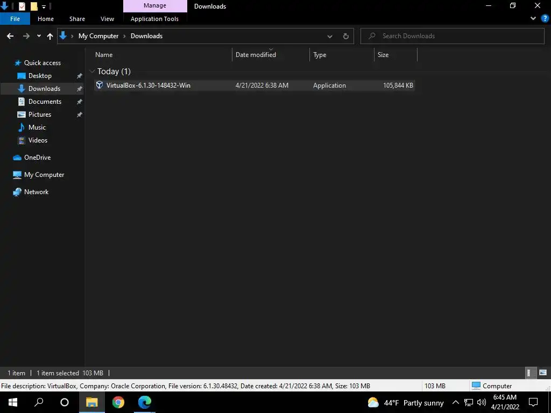This screenshot has width=551, height=413.
Task: Open Documents in the navigation pane
Action: [x=45, y=102]
